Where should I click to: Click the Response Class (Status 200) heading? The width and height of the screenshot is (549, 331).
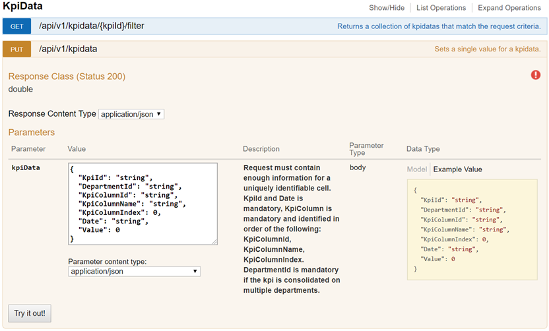pos(67,76)
